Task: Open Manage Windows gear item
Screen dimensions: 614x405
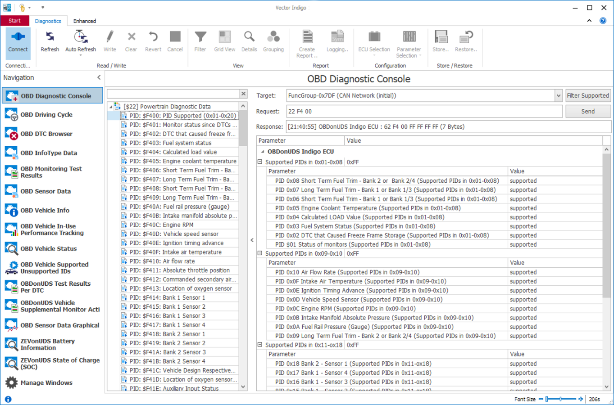Action: click(x=52, y=382)
